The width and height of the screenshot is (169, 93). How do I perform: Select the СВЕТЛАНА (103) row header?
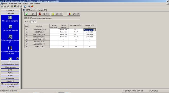coord(39,34)
